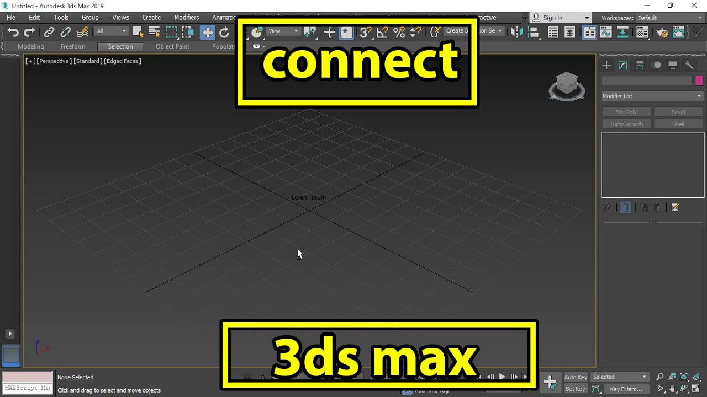Screen dimensions: 707x397
Task: Redo the last undone action
Action: click(29, 32)
